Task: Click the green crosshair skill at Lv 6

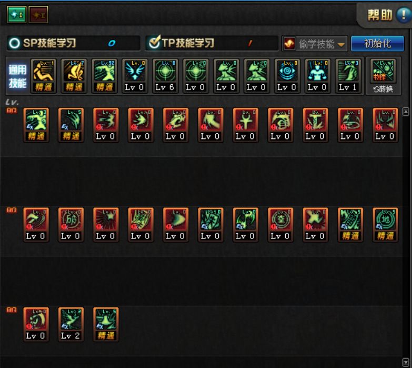Action: [x=165, y=76]
